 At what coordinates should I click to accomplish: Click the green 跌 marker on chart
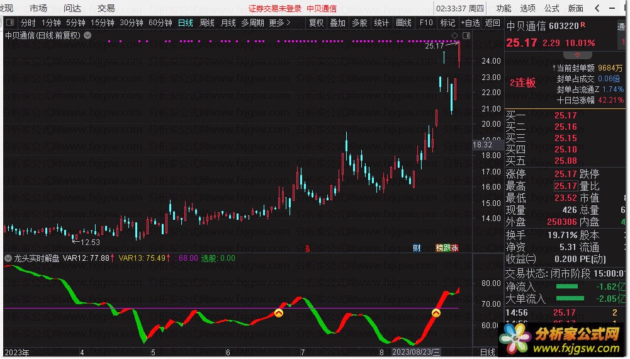447,248
